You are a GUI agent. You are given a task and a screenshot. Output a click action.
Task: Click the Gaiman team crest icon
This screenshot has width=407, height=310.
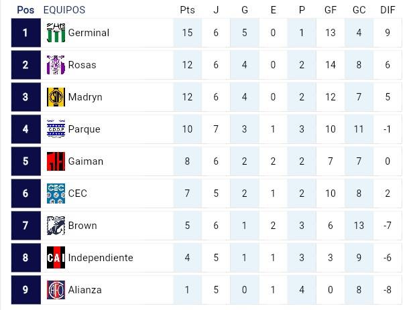pyautogui.click(x=56, y=161)
